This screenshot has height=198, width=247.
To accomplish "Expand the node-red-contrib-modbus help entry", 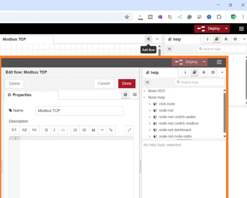I will click(150, 124).
